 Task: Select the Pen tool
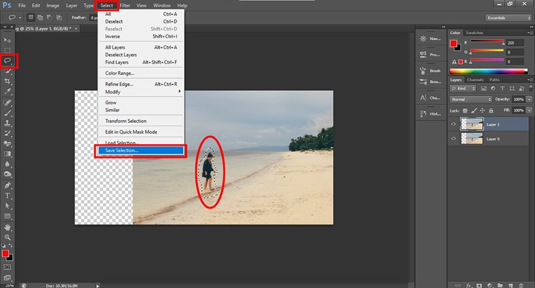tap(7, 185)
